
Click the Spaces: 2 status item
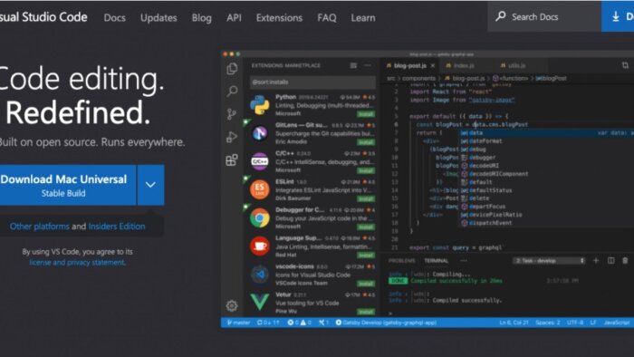[x=547, y=323]
